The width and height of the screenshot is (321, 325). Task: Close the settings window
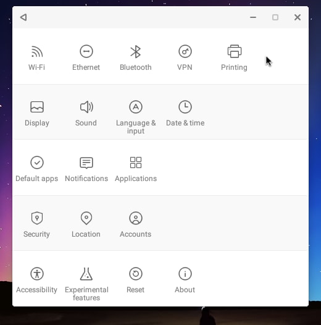298,17
